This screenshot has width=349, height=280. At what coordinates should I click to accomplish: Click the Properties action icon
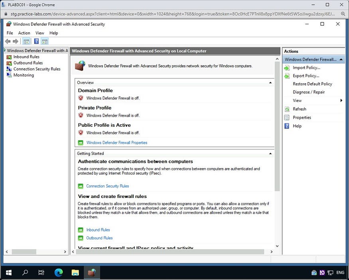click(287, 117)
